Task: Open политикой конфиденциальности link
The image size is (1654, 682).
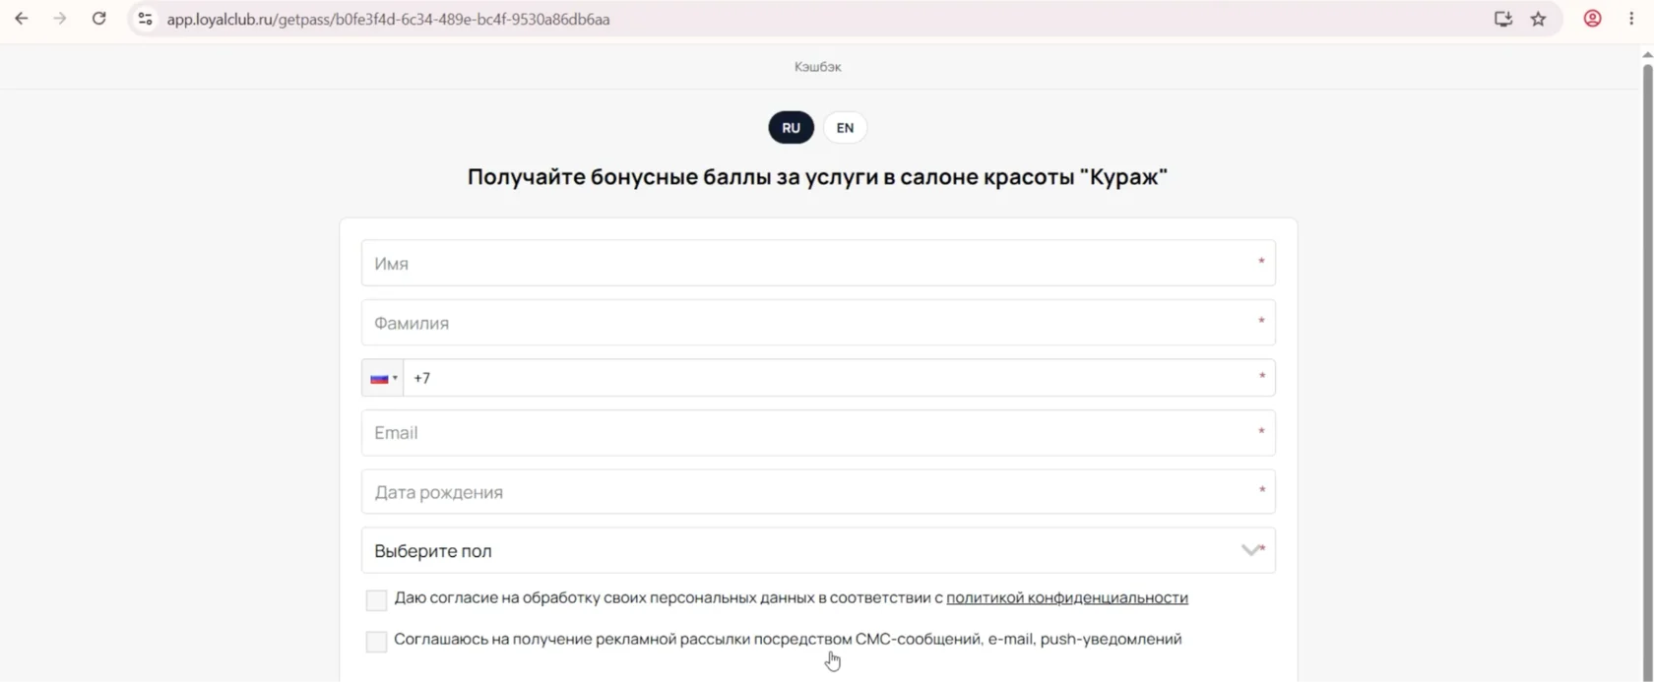Action: tap(1067, 597)
